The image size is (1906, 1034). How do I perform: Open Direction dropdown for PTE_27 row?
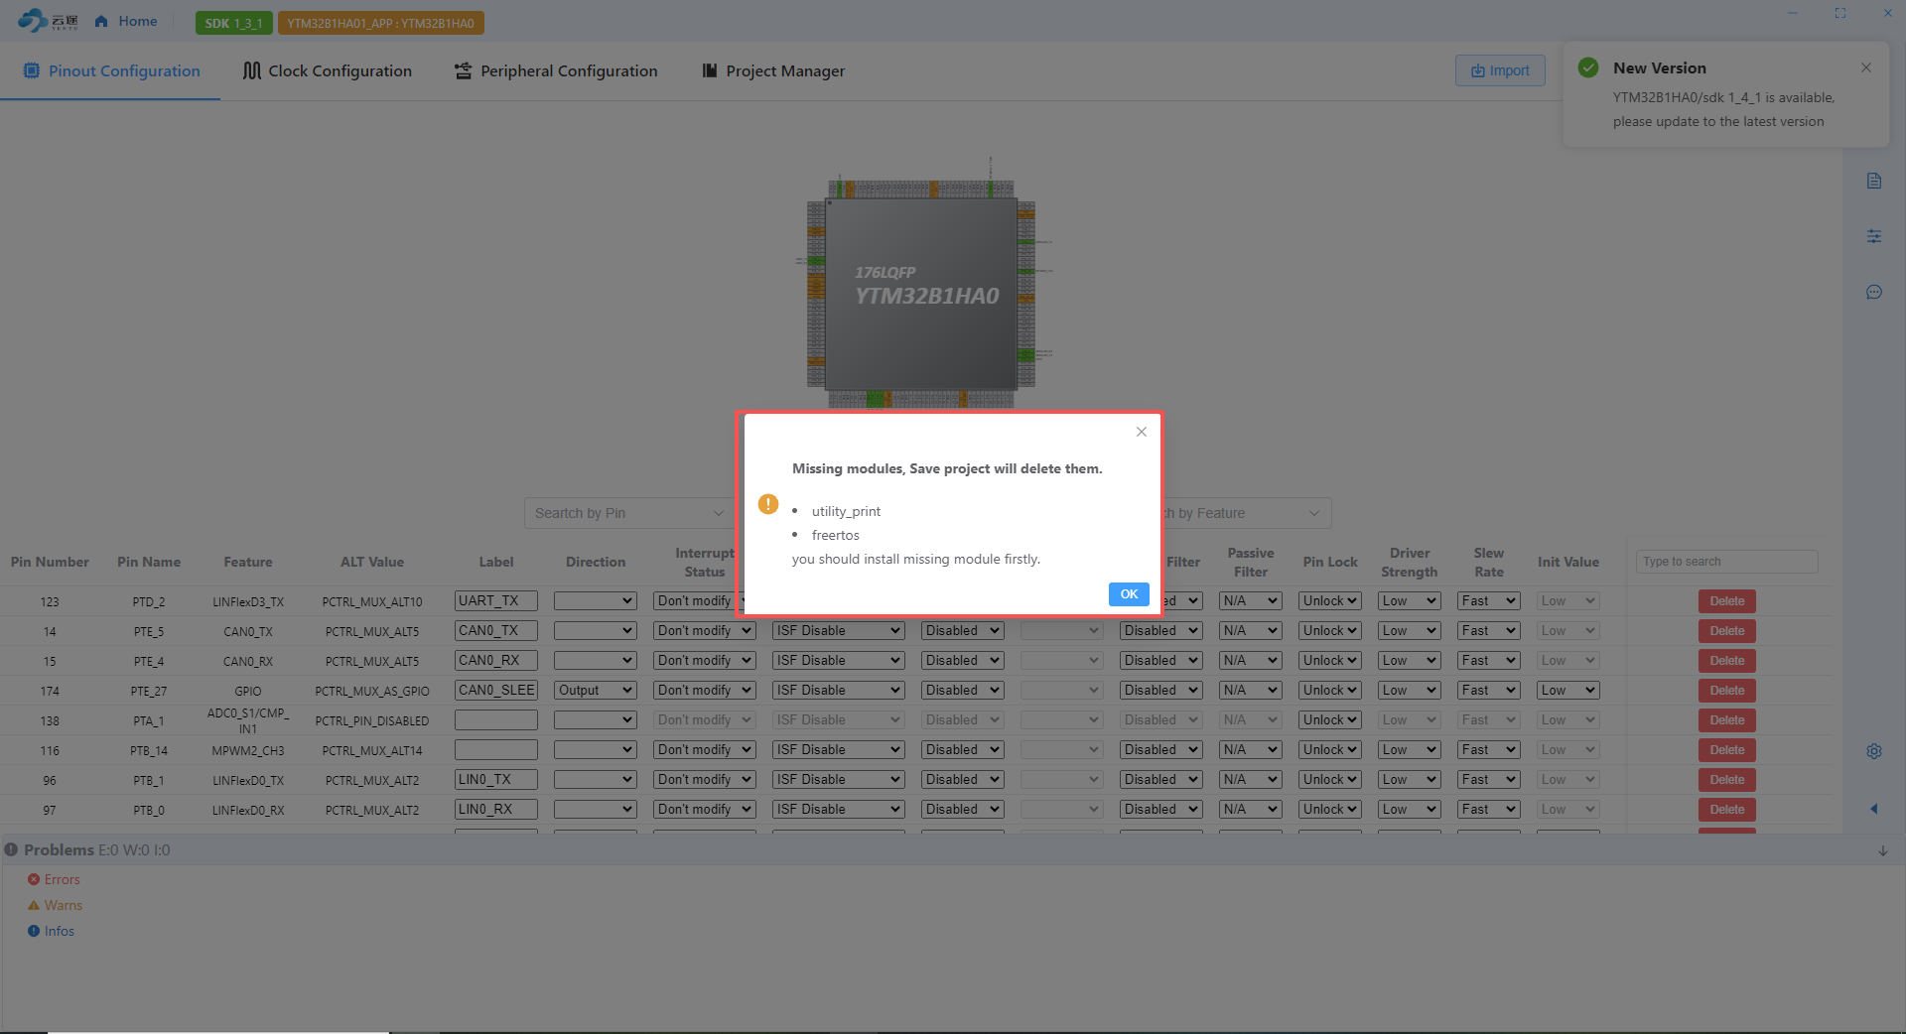pos(596,691)
